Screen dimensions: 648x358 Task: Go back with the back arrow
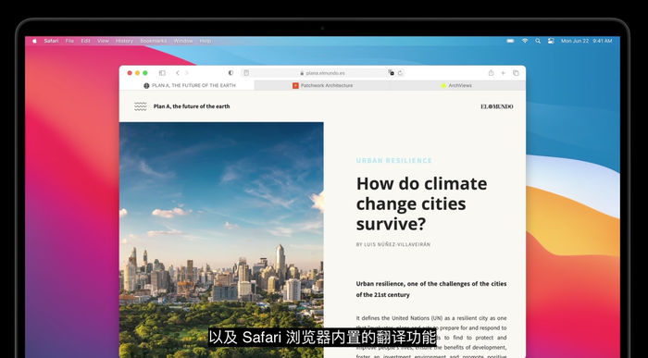(178, 73)
